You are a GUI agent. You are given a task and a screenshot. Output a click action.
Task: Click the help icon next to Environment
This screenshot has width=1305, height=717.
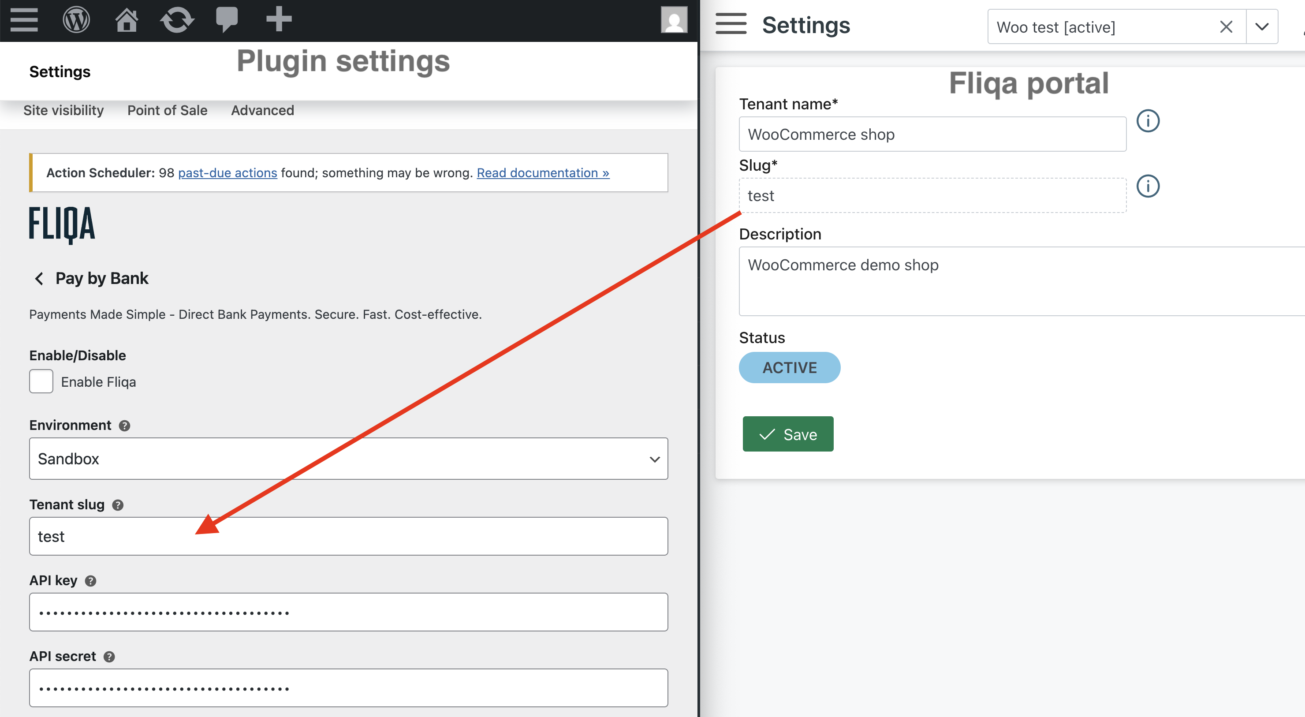coord(125,426)
